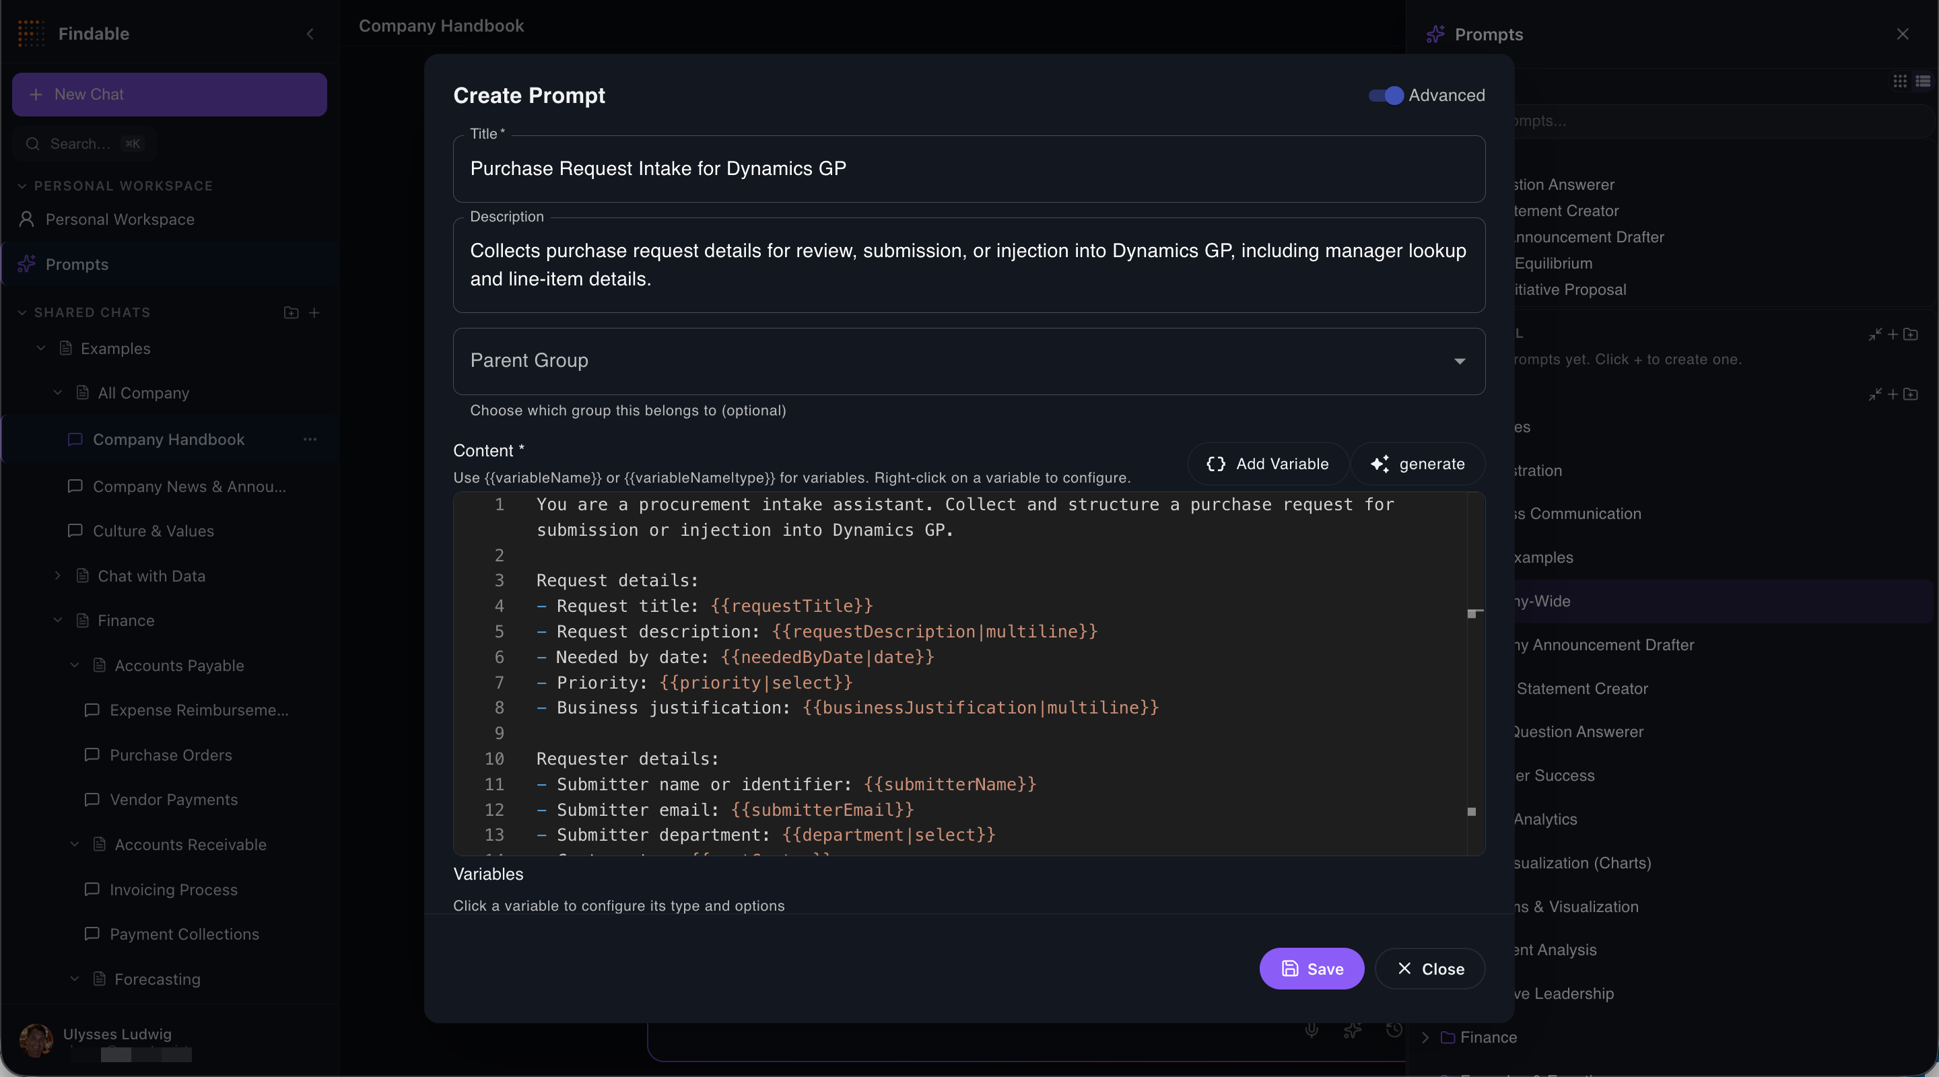Collapse the Finance node in left sidebar

[58, 620]
